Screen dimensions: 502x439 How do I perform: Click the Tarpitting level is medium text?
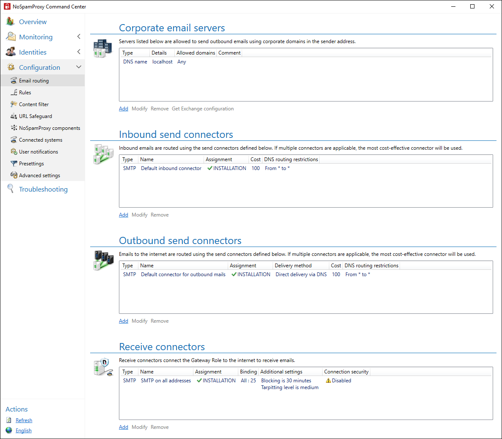[x=290, y=387]
